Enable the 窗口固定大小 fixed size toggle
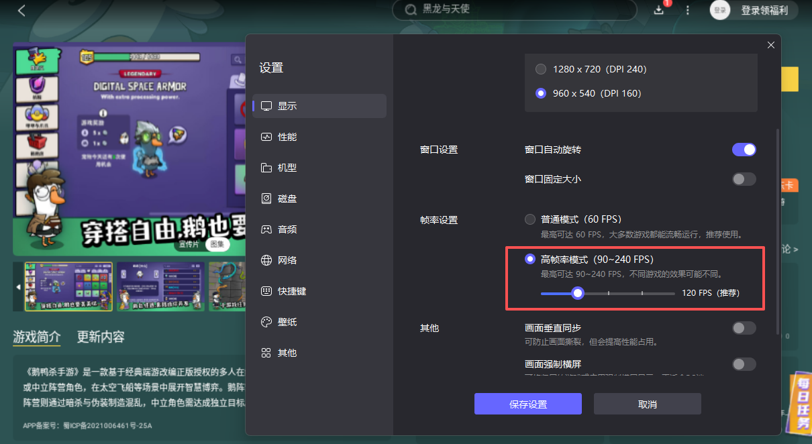The width and height of the screenshot is (812, 444). (x=744, y=179)
